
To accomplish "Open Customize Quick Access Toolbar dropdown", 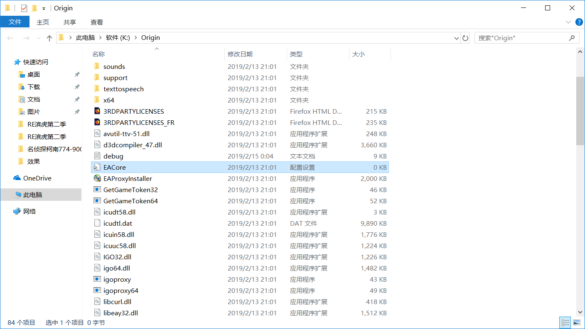I will pos(44,8).
